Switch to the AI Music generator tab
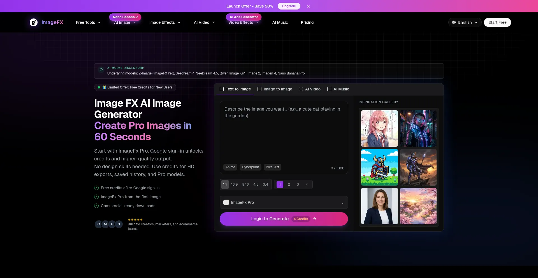This screenshot has width=538, height=278. [x=338, y=89]
